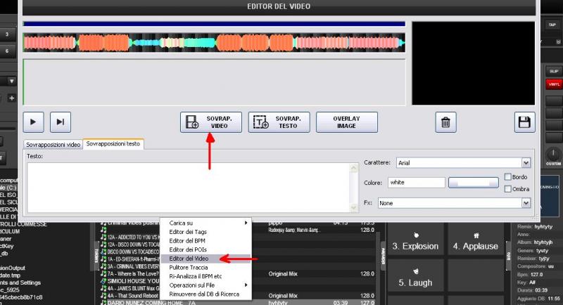563x305 pixels.
Task: Expand the Carica su submenu
Action: pos(205,223)
